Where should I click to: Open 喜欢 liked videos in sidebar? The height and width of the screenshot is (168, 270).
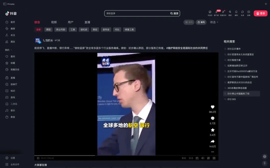[x=10, y=56]
